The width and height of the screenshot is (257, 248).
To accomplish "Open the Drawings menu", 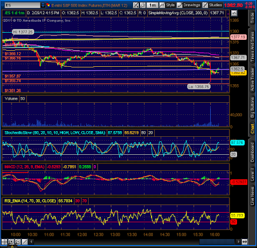I will (189, 5).
